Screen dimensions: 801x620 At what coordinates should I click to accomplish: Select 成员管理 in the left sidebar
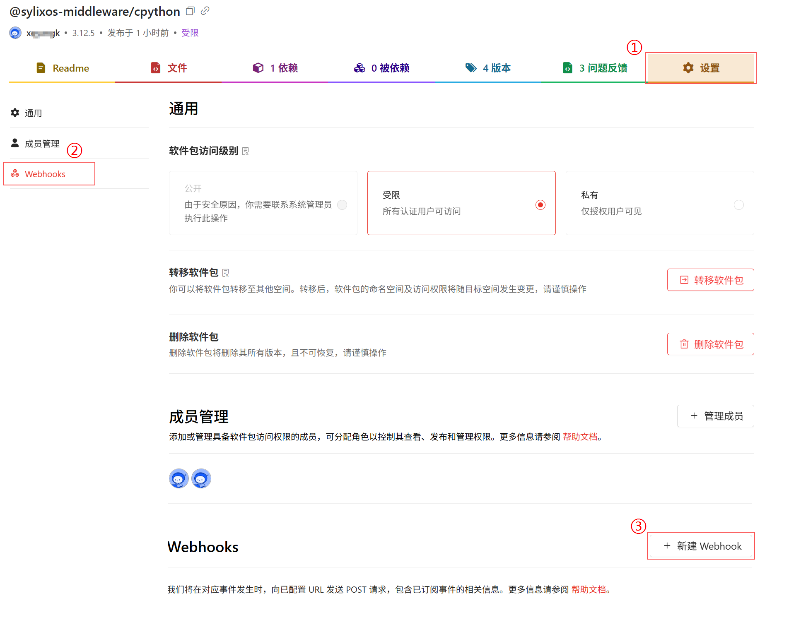click(x=42, y=144)
